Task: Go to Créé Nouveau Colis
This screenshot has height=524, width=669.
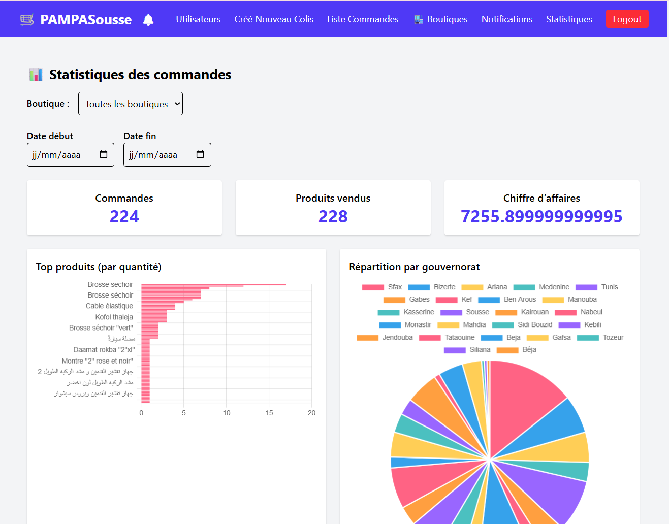Action: 274,19
